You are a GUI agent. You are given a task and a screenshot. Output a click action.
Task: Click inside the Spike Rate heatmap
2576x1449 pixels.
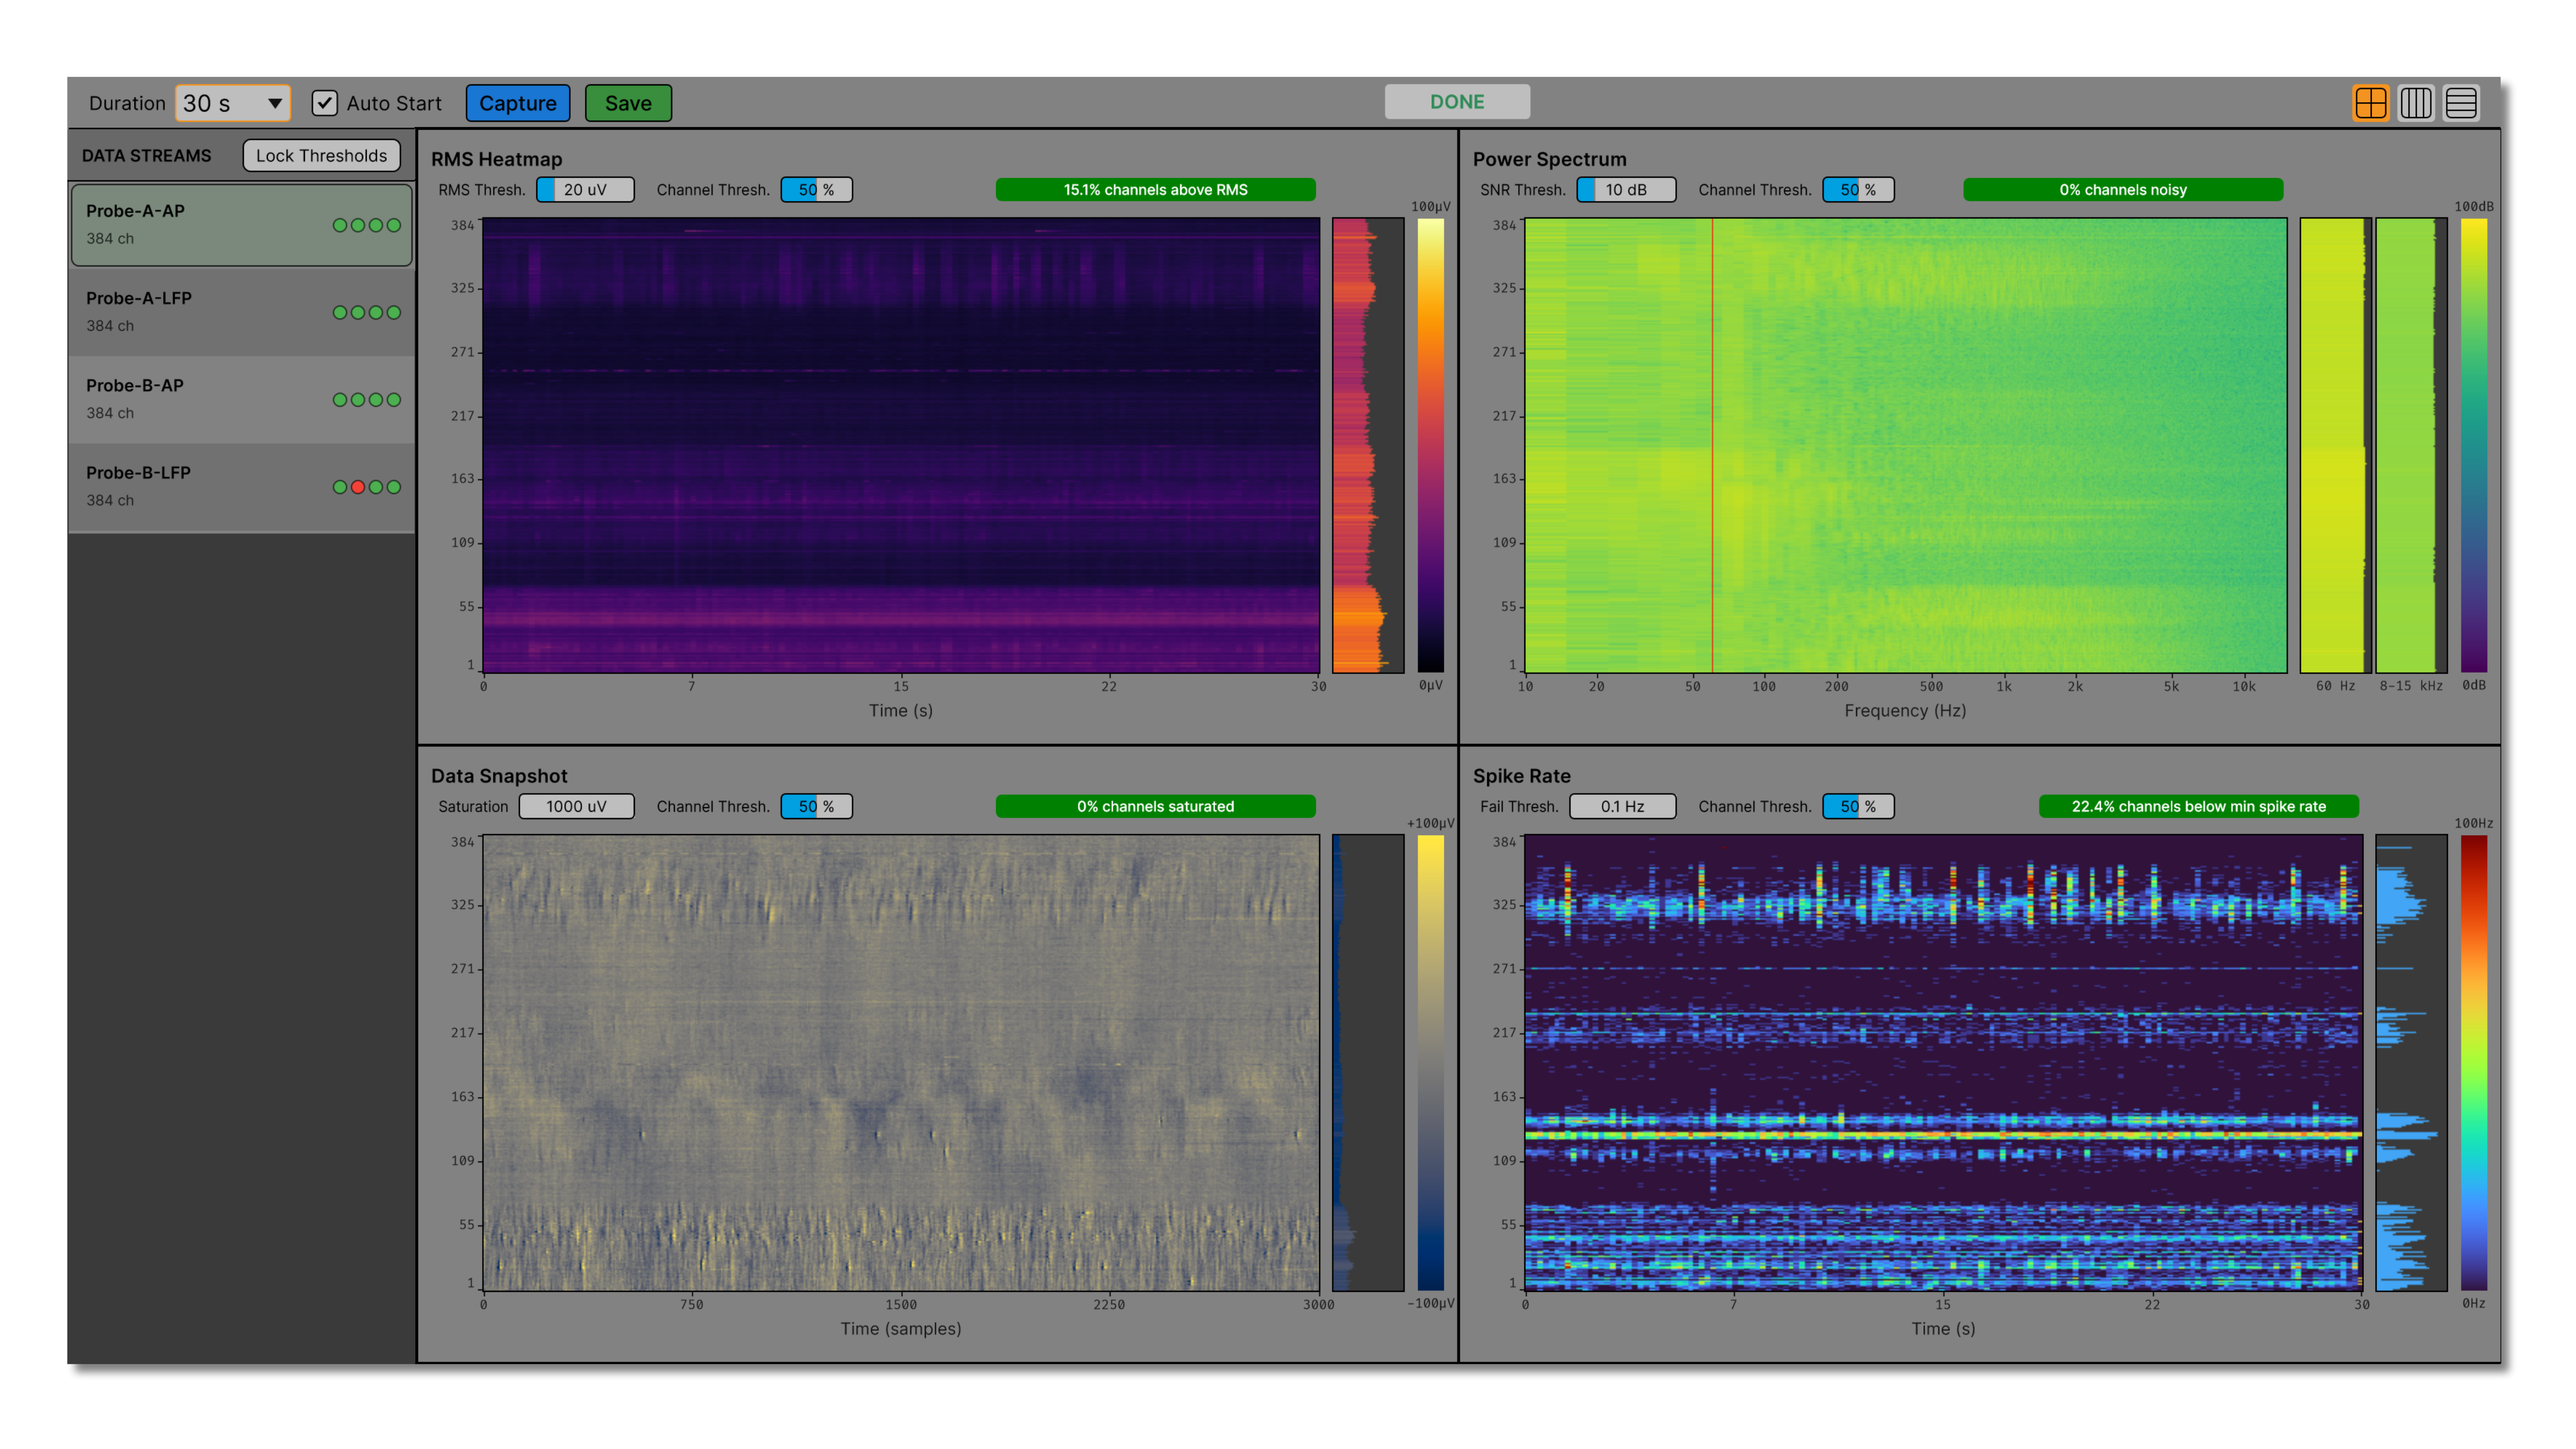[1943, 1062]
